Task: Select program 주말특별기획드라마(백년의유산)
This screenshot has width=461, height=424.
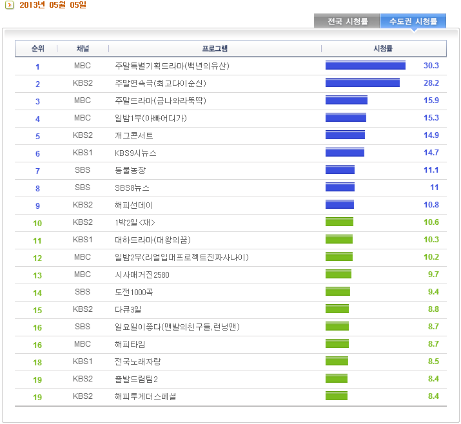Action: 172,66
